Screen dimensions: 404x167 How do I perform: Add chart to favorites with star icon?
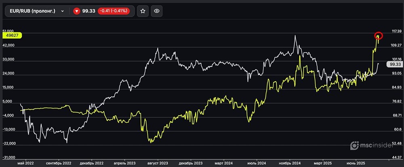pos(143,11)
